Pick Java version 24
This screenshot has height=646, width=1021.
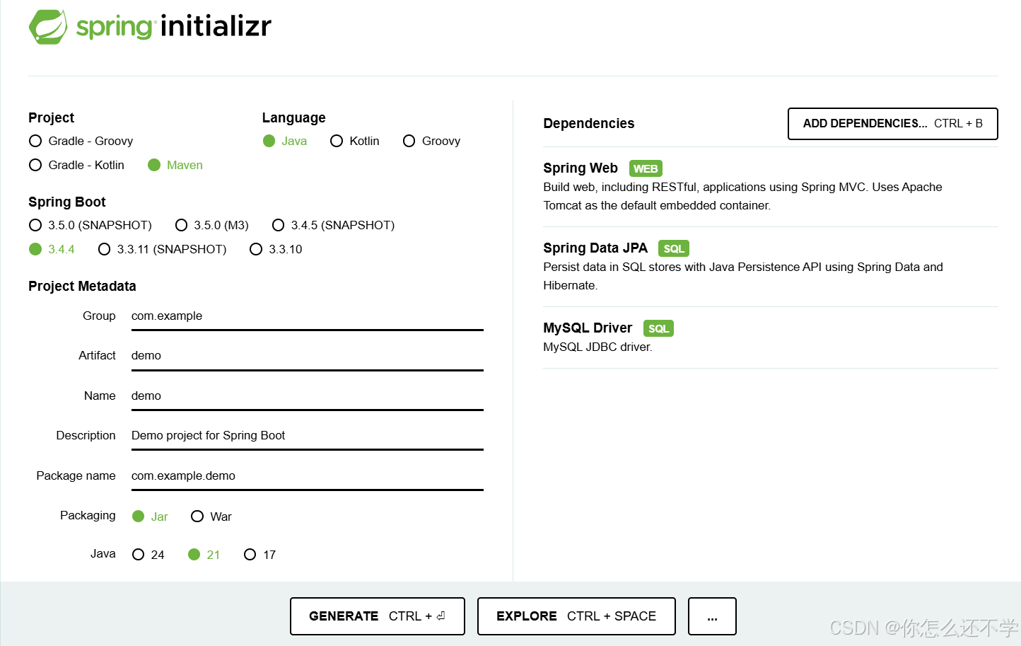(148, 555)
